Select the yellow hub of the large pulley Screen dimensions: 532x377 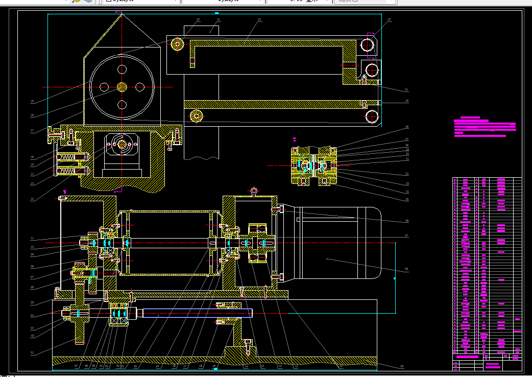point(122,87)
